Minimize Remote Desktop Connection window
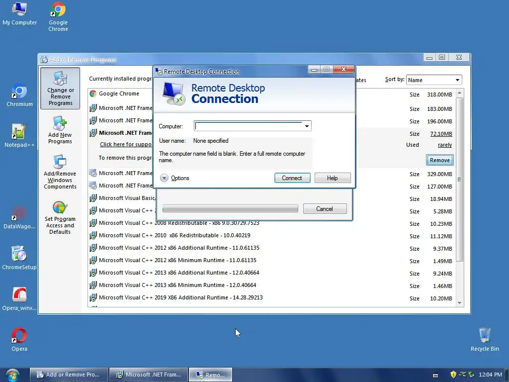This screenshot has width=509, height=382. 314,70
